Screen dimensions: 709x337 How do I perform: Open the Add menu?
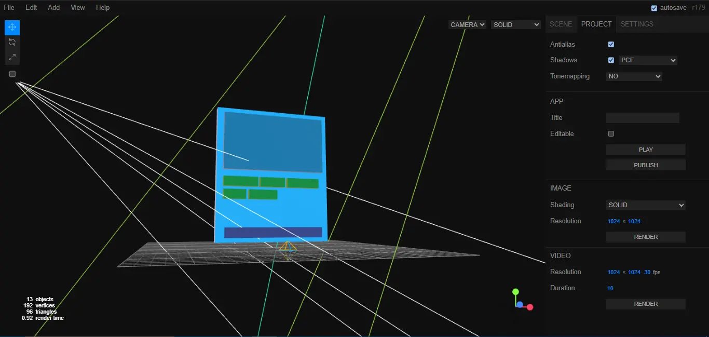click(53, 7)
